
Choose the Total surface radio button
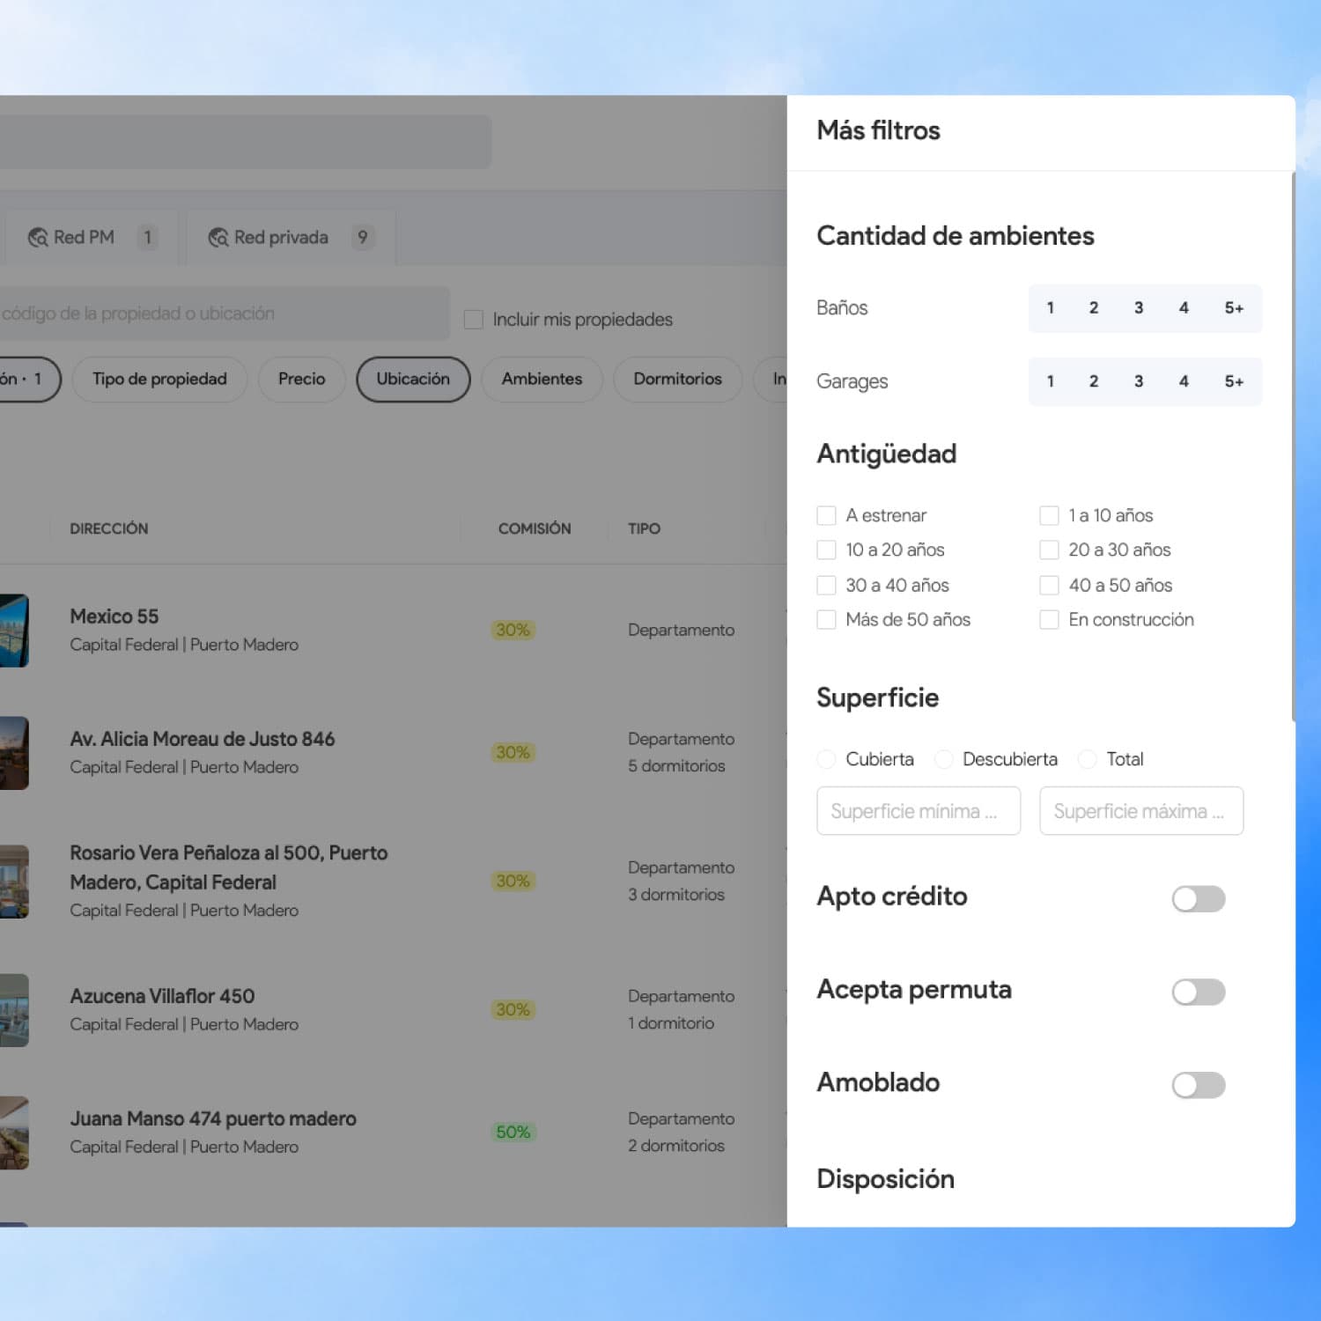1088,759
